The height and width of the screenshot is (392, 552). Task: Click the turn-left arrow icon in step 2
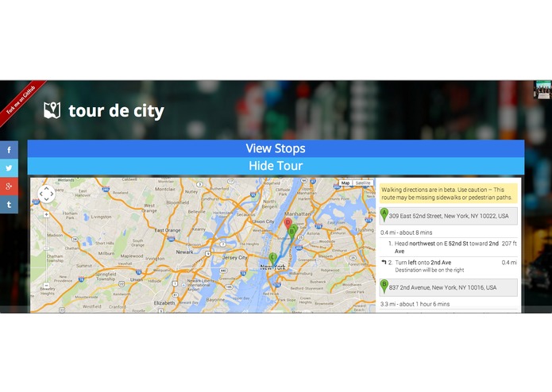point(384,262)
